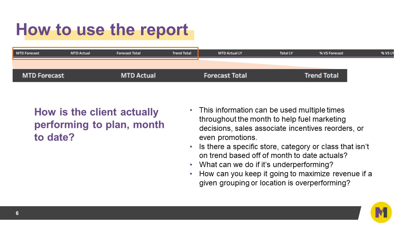Click the yellow M logo icon
Image resolution: width=404 pixels, height=227 pixels.
point(381,212)
